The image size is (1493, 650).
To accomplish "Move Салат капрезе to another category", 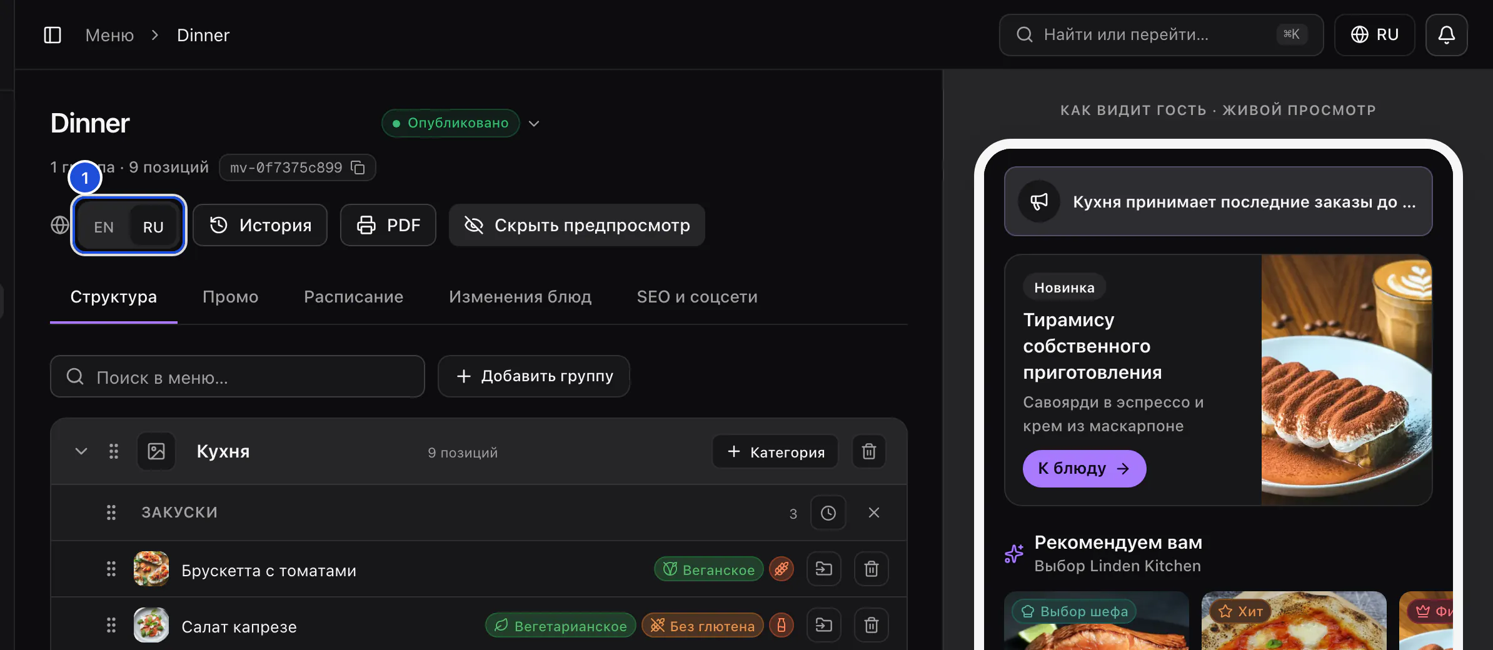I will [824, 625].
